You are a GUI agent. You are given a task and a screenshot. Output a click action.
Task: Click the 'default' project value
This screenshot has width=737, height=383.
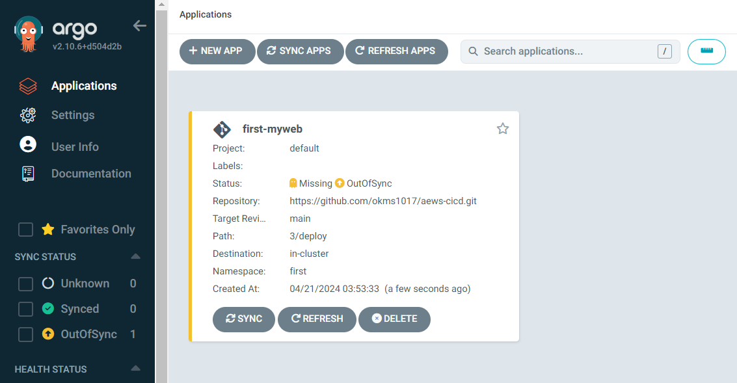click(x=304, y=148)
